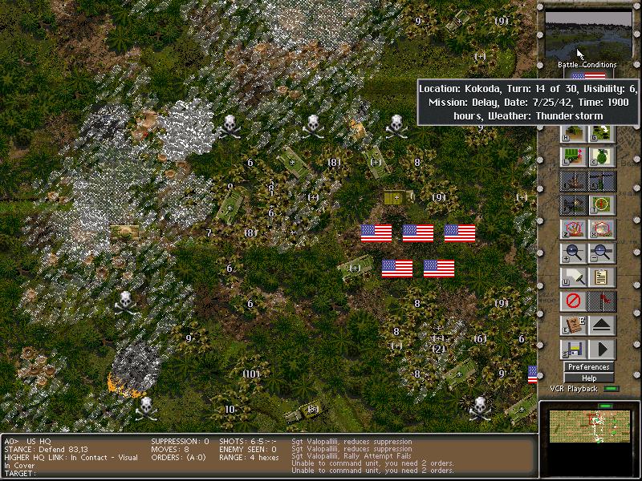Click the Z red hex outline icon
The width and height of the screenshot is (642, 481).
[572, 228]
